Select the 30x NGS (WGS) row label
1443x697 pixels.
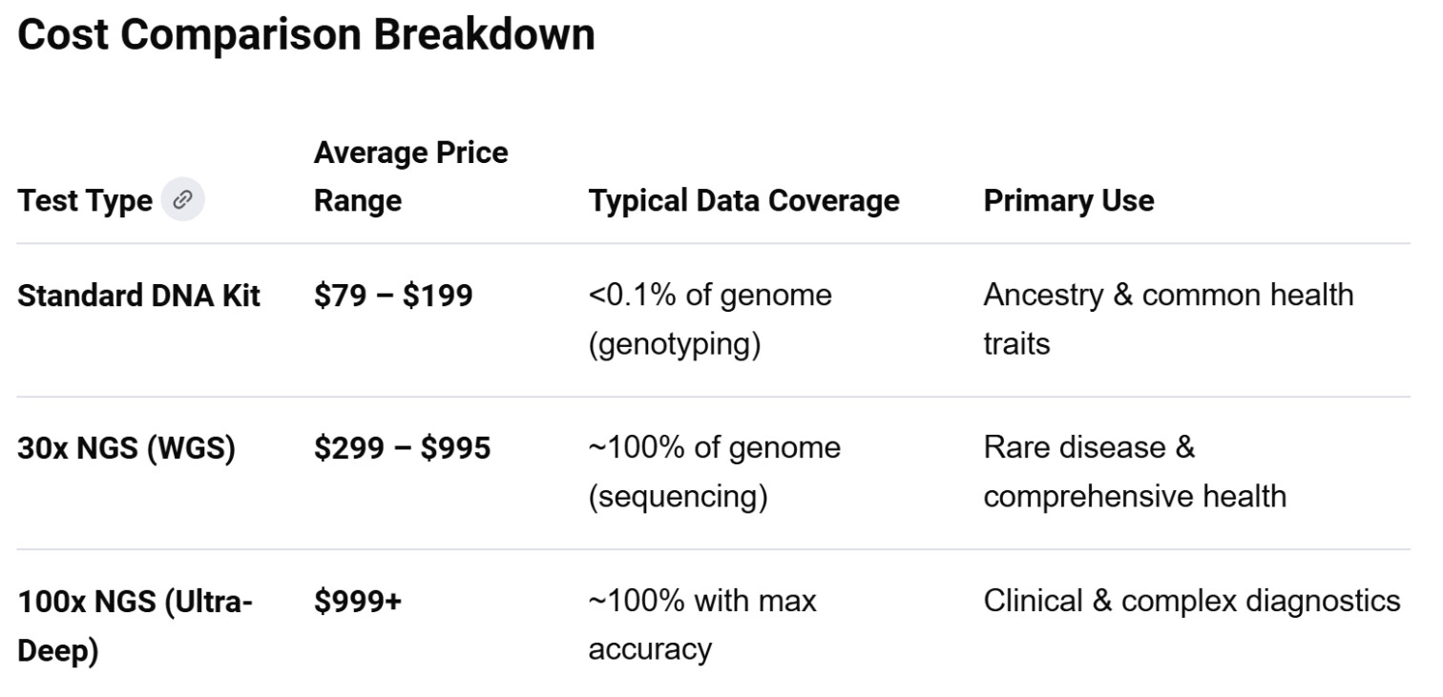[126, 448]
